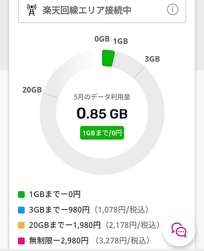Viewport: 204px width, 251px height.
Task: Select the 無制限ー2,980円 plan row
Action: 84,241
